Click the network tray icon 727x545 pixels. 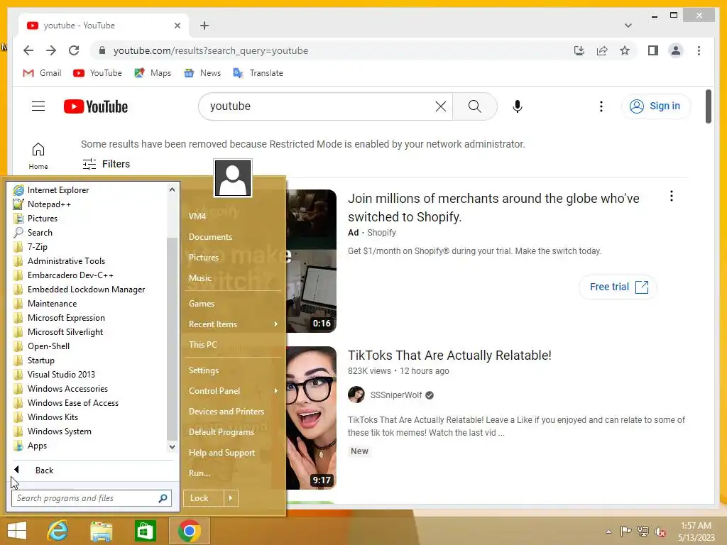click(643, 532)
